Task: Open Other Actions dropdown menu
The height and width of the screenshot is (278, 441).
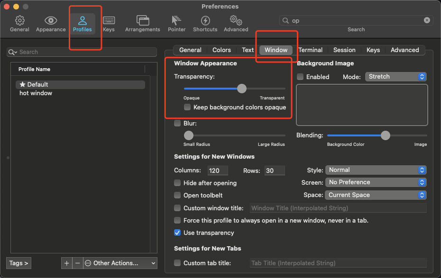Action: (x=120, y=263)
